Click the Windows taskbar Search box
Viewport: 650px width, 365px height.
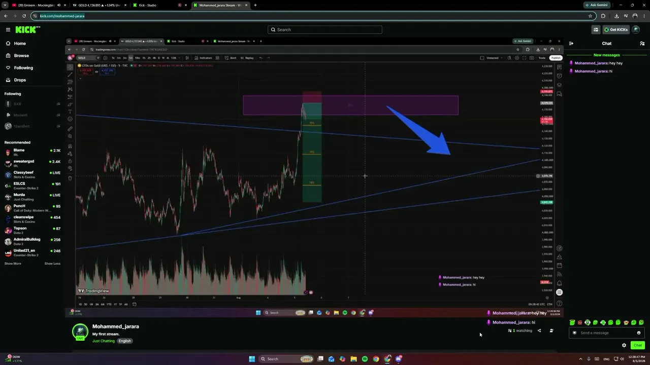287,359
